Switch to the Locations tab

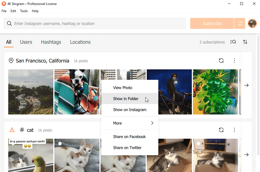point(80,42)
